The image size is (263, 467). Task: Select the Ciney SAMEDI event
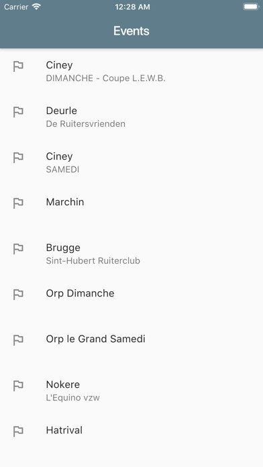(x=131, y=162)
